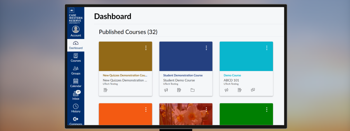
Task: Click the Dashboard label in sidebar
Action: (76, 48)
